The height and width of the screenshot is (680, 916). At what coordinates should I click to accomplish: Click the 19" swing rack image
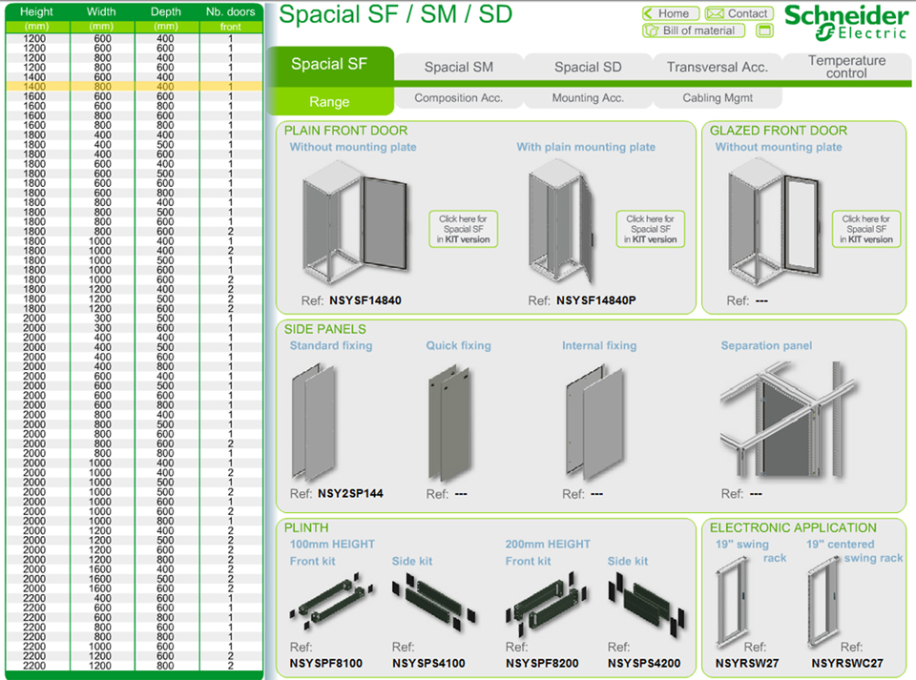coord(733,603)
